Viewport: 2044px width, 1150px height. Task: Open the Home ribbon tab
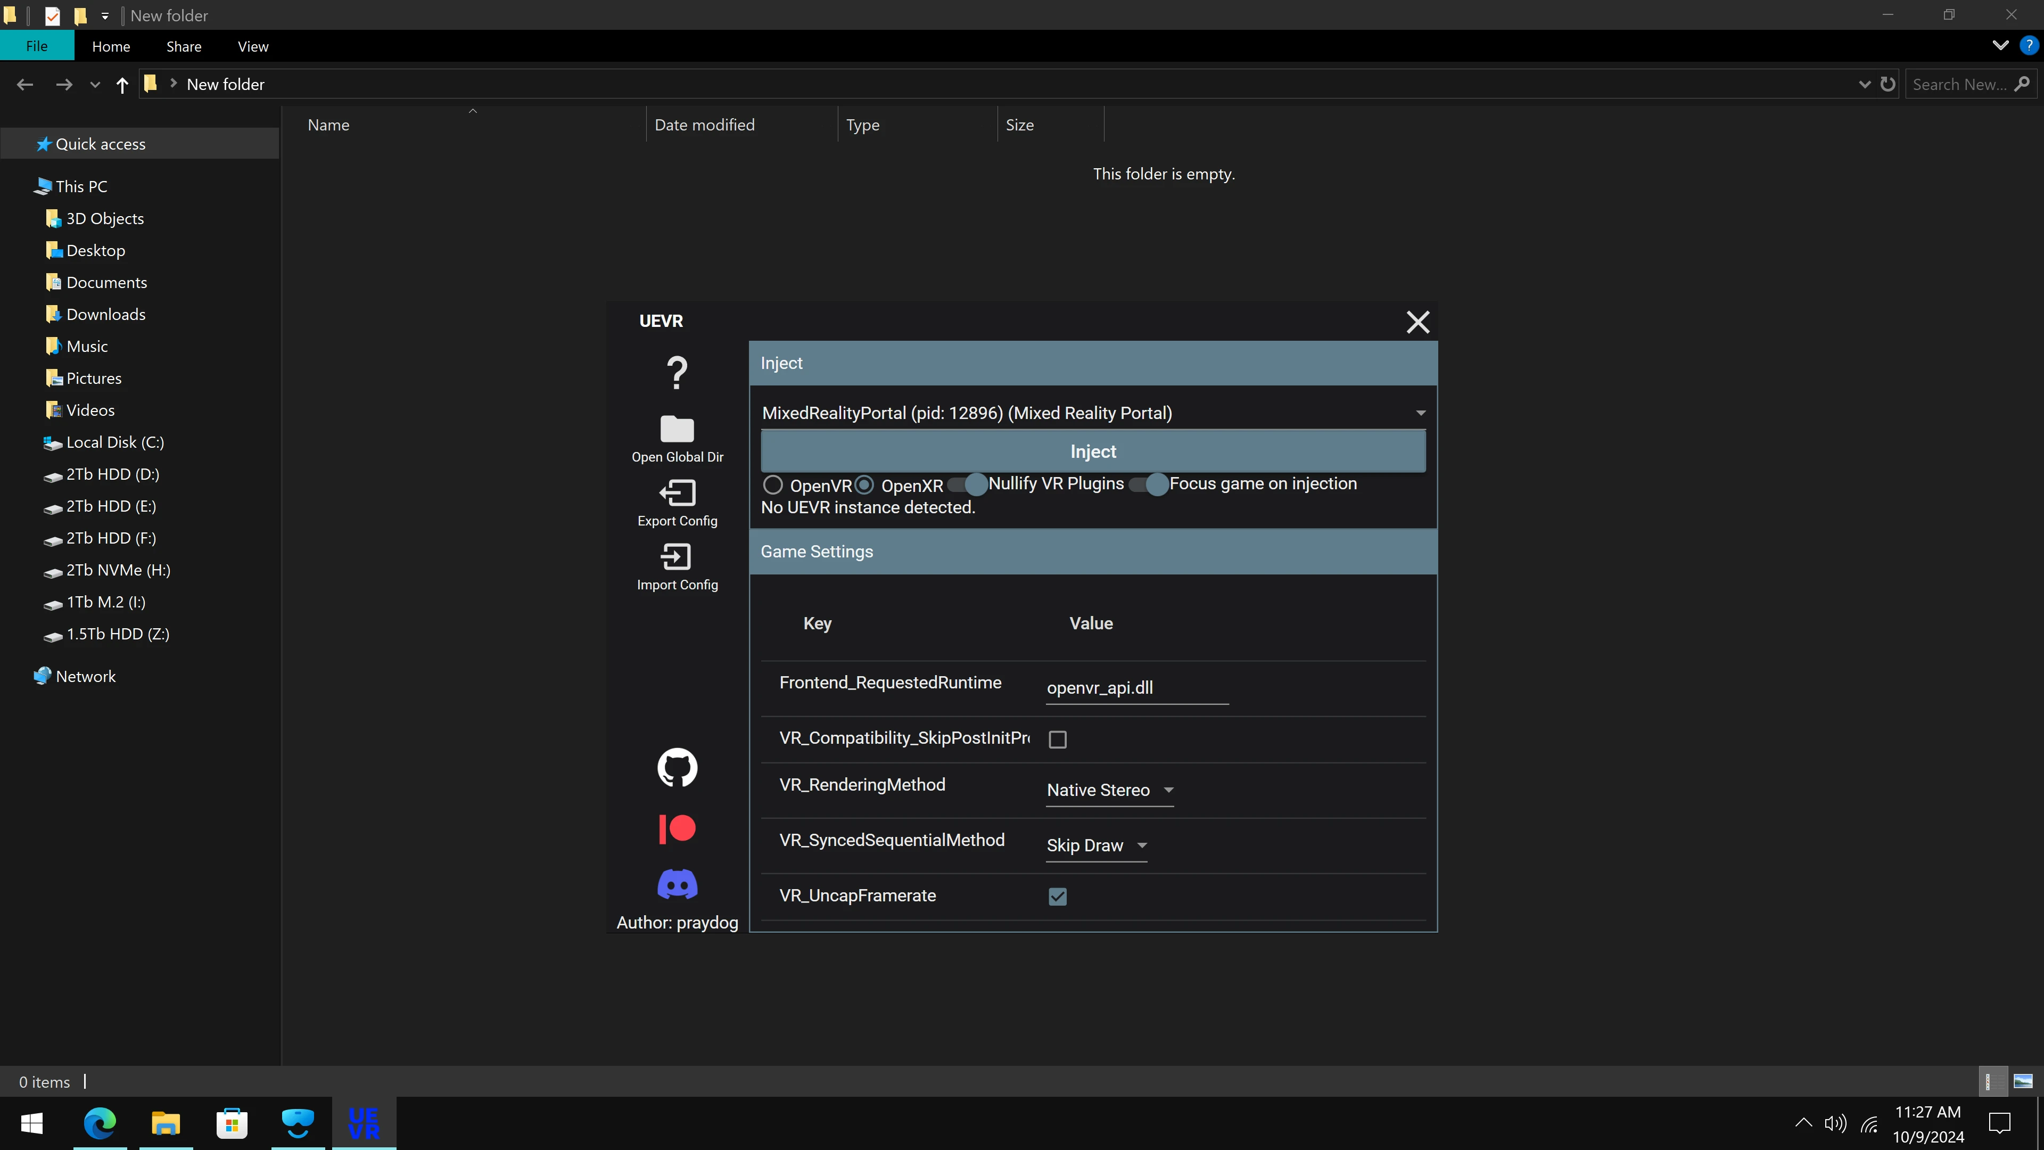coord(111,46)
